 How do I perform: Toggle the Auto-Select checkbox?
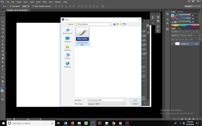point(11,6)
